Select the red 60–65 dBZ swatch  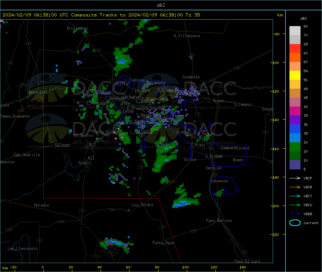(x=295, y=48)
